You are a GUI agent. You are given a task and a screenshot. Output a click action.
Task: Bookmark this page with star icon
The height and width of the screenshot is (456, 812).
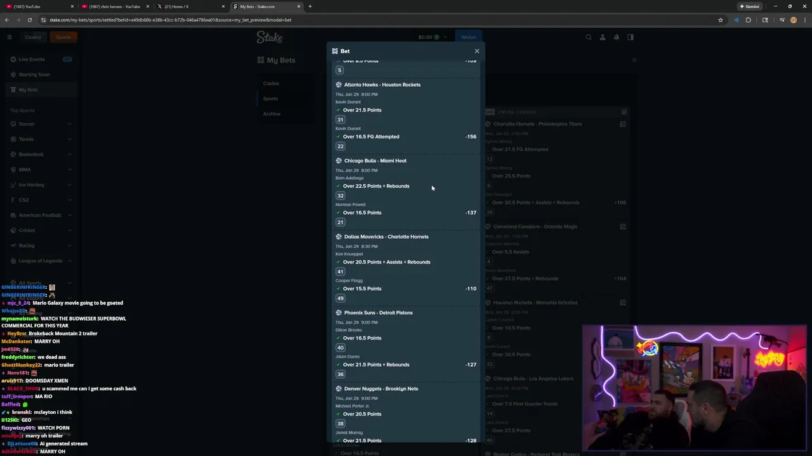pos(721,20)
